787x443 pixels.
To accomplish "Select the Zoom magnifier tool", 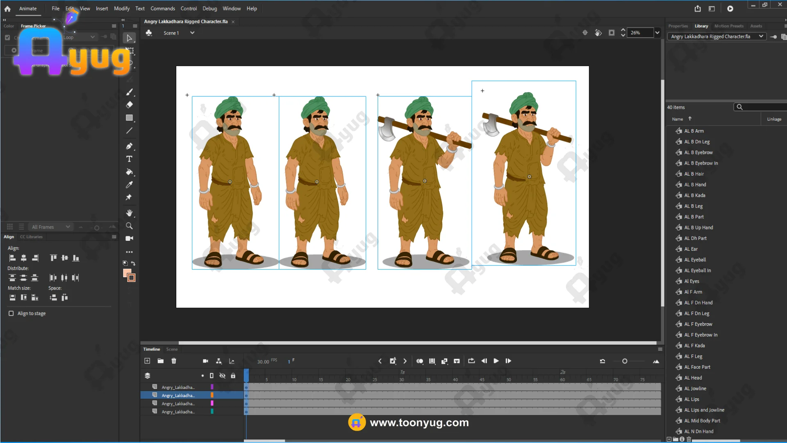I will pos(129,226).
